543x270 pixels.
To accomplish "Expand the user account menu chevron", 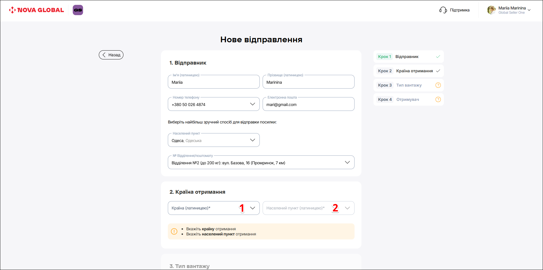I will click(x=529, y=10).
